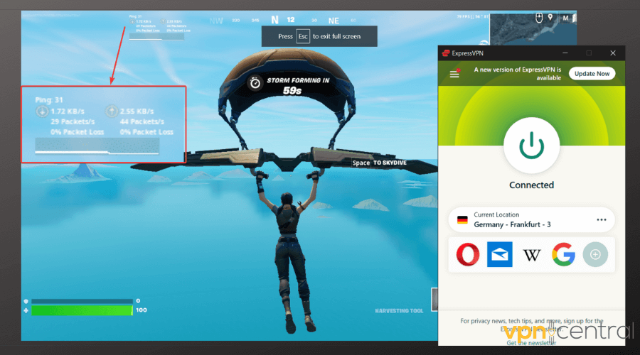Viewport: 640px width, 355px height.
Task: Click the health value 100
Action: [142, 310]
